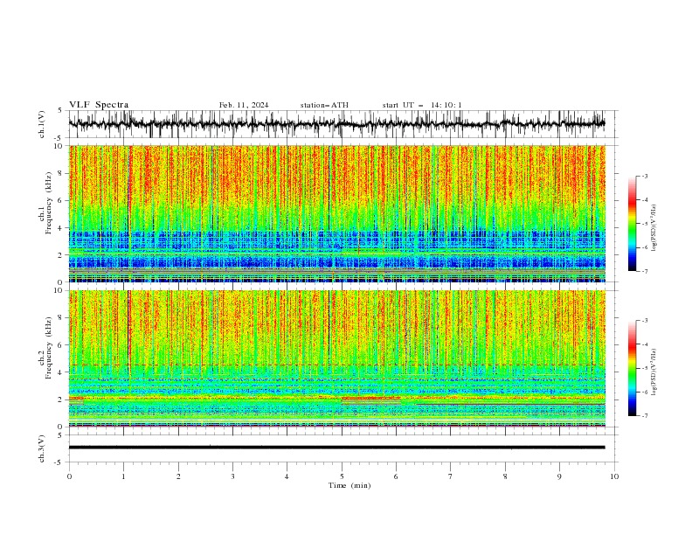
Task: Click the "3" tick on the Time axis
Action: pyautogui.click(x=232, y=476)
